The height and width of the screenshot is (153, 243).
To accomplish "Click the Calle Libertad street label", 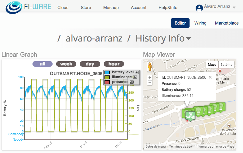I will [160, 109].
